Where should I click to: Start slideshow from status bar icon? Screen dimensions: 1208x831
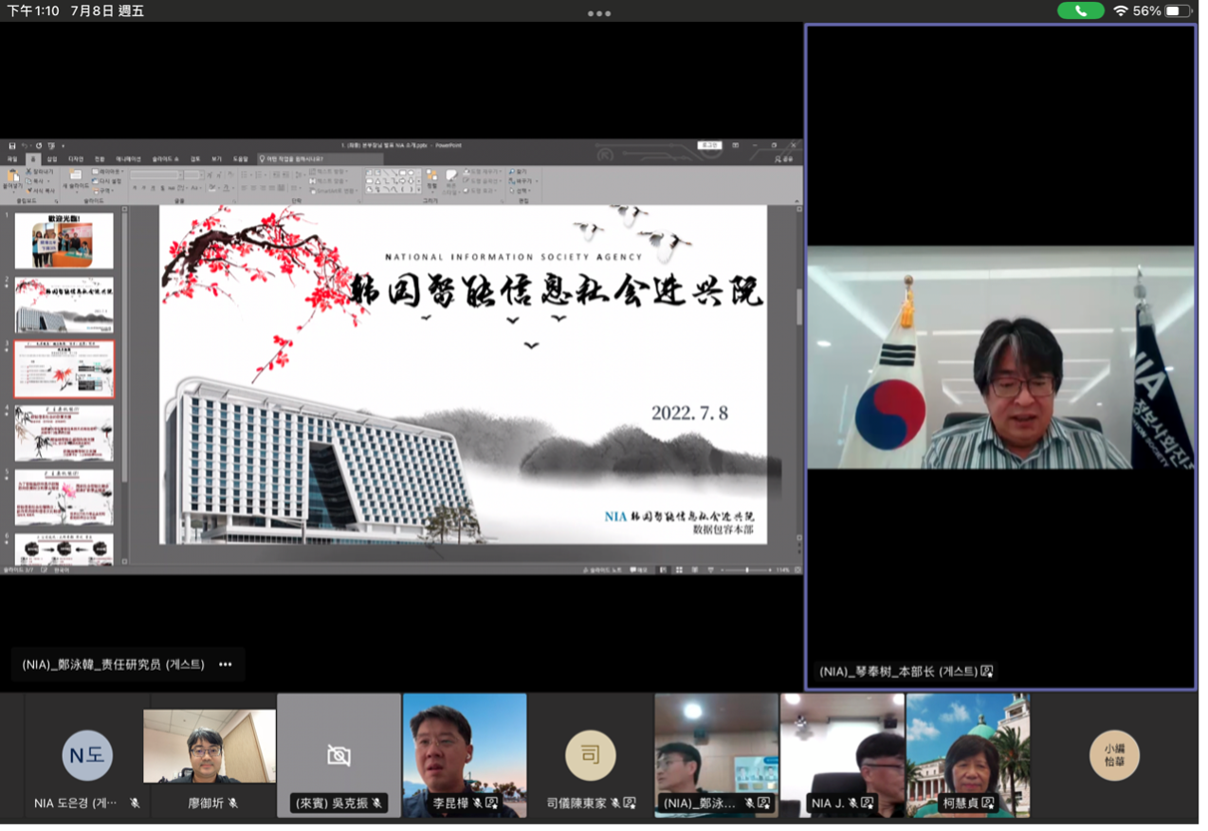tap(711, 570)
